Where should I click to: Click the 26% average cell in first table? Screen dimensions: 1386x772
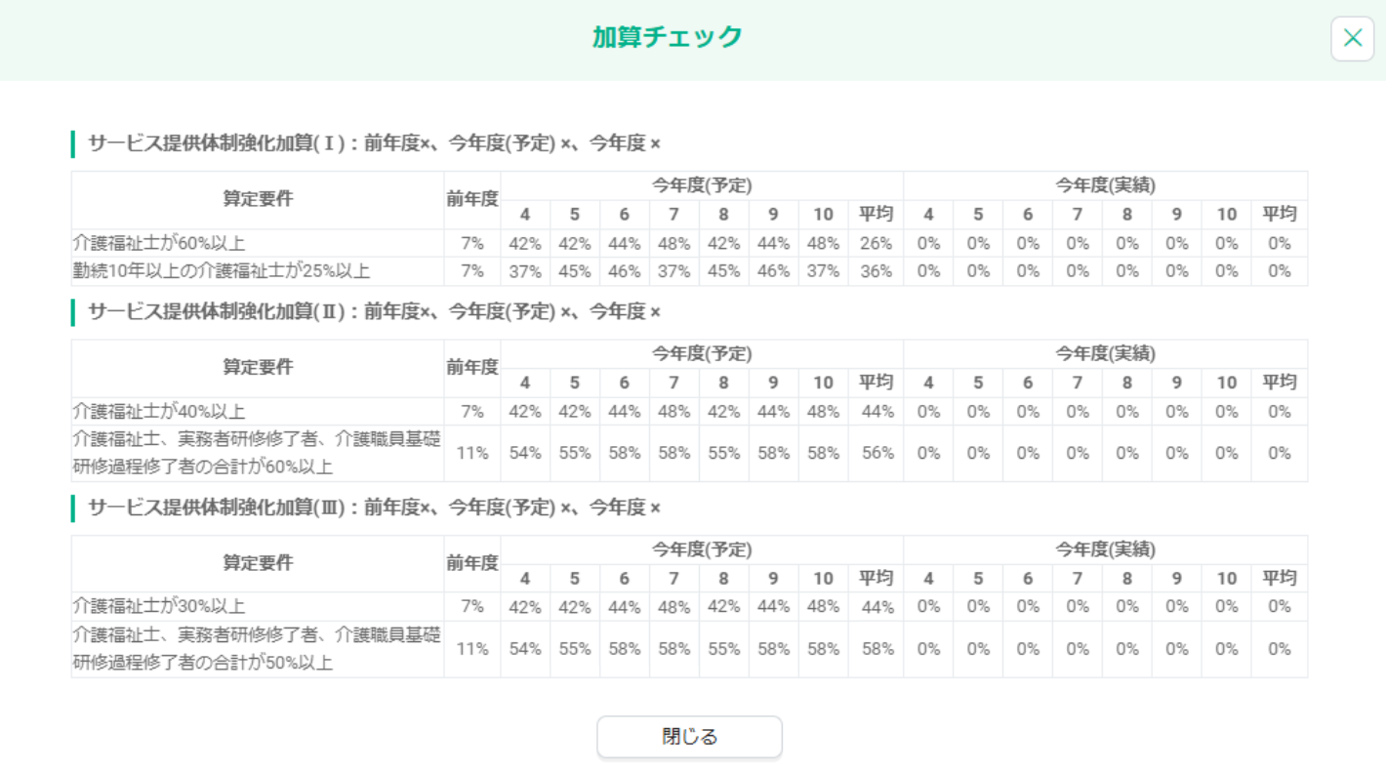click(876, 243)
